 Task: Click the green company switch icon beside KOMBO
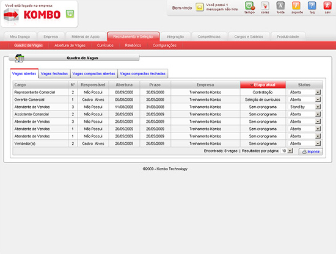click(x=70, y=14)
